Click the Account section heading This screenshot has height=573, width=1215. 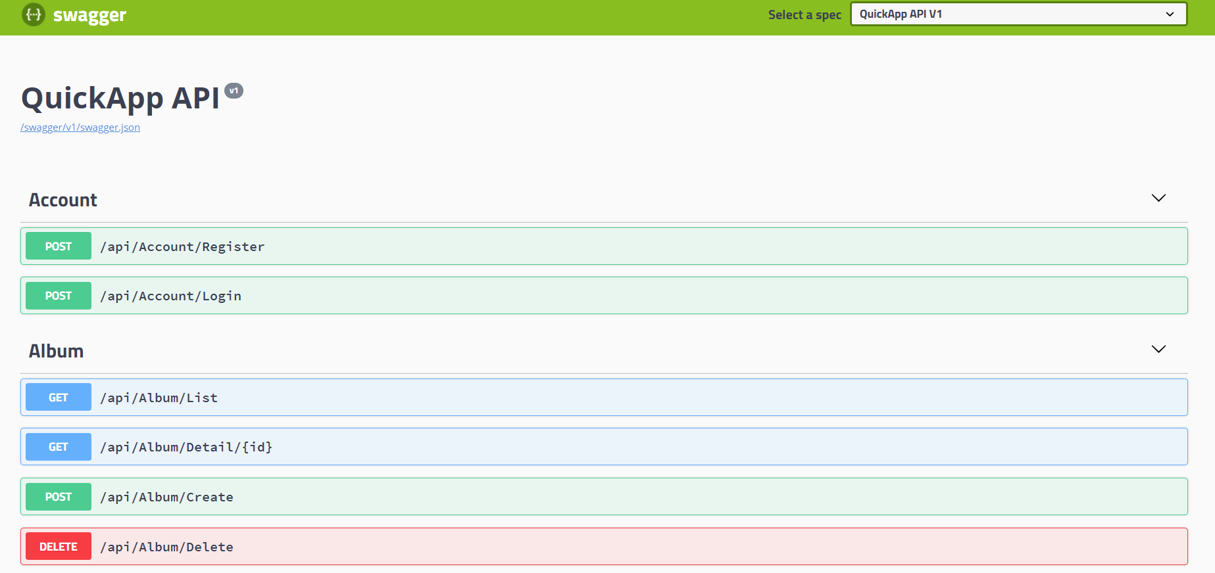(63, 200)
